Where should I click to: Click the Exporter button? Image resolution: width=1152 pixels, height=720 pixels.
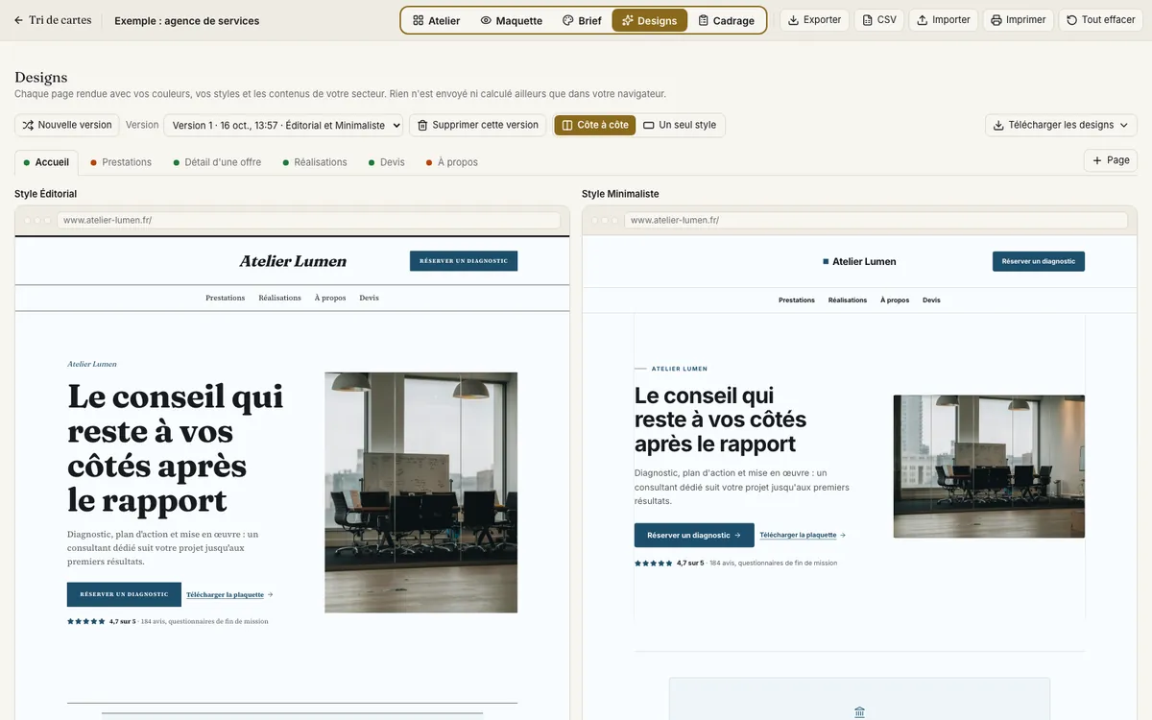click(x=814, y=20)
